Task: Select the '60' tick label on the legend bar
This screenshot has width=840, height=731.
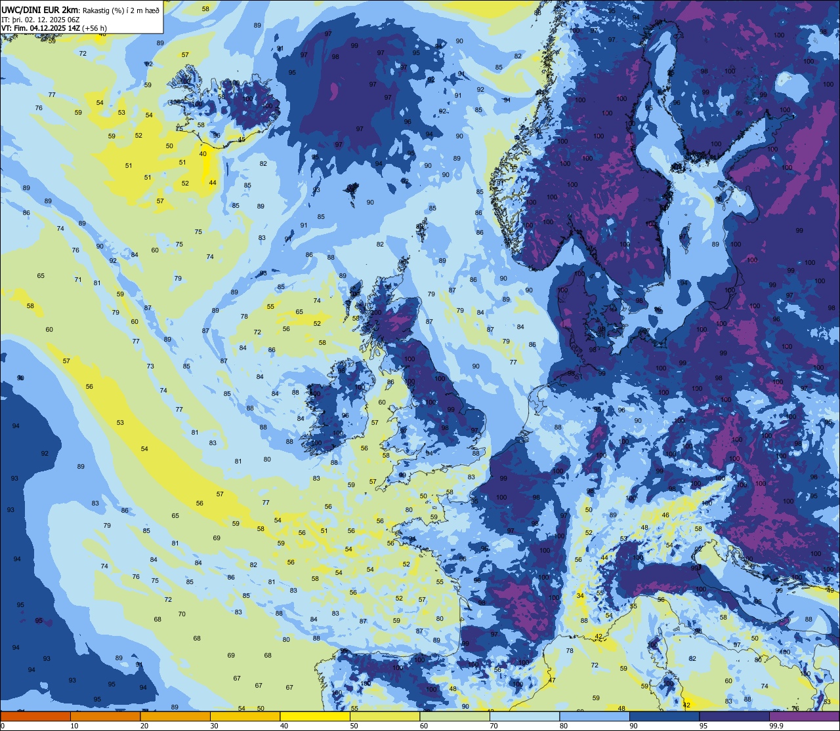Action: (424, 726)
